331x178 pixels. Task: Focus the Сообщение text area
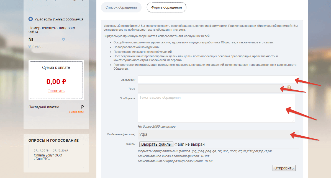click(x=216, y=108)
